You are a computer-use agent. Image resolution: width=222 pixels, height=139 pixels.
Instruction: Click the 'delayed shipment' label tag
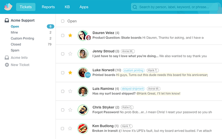[x=133, y=89]
